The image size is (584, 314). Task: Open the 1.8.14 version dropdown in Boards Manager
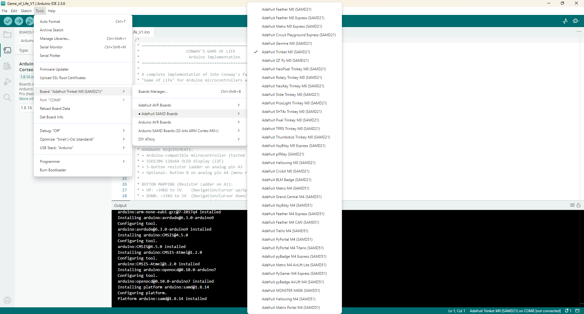click(26, 108)
